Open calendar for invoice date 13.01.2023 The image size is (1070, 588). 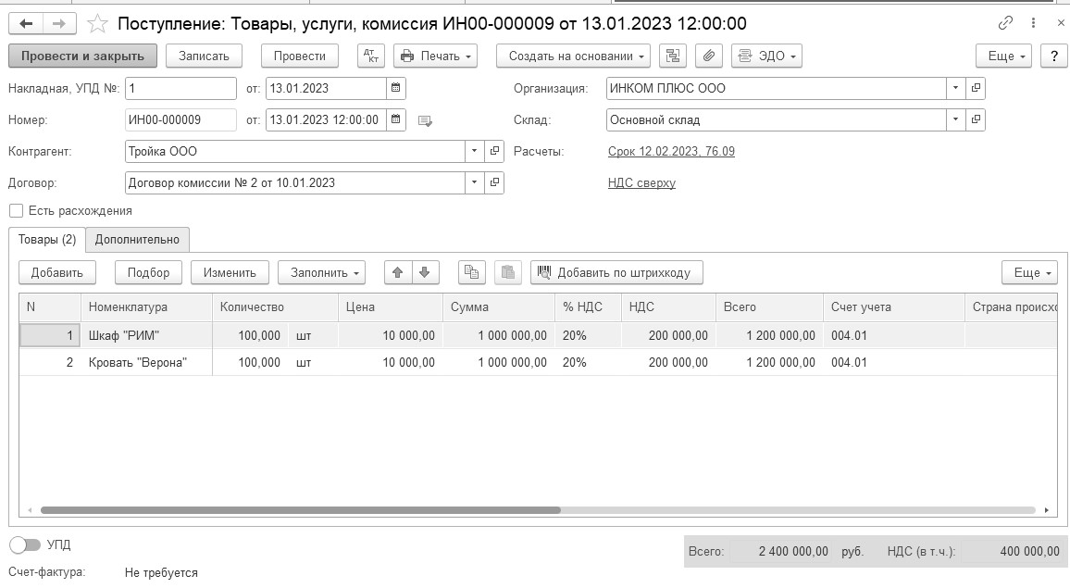396,88
